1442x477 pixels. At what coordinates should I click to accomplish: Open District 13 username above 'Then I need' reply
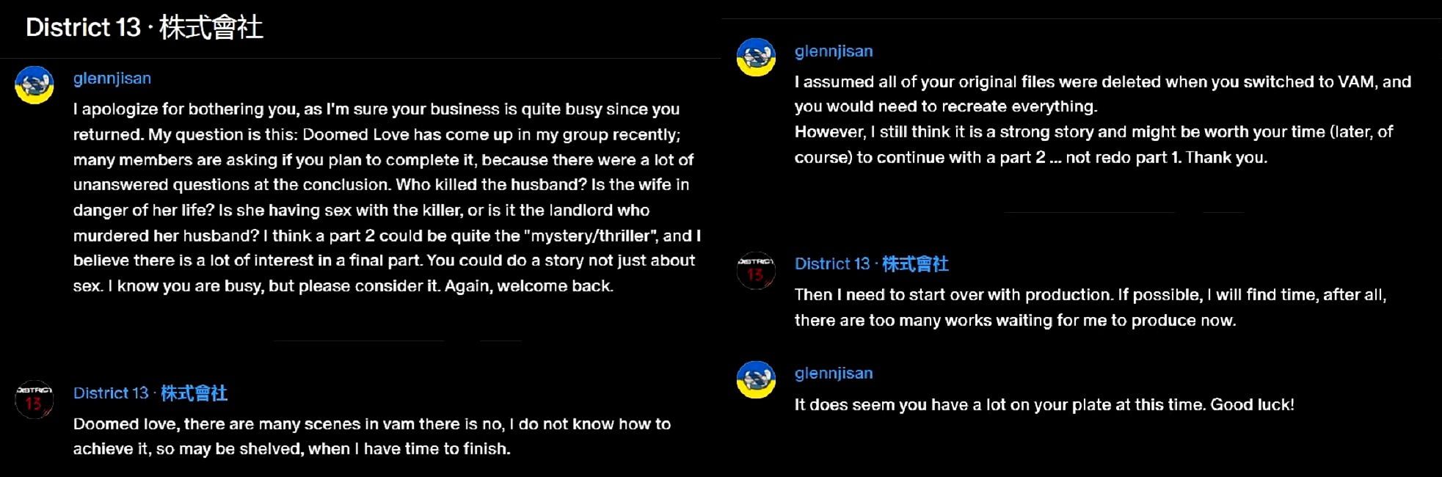click(x=872, y=264)
